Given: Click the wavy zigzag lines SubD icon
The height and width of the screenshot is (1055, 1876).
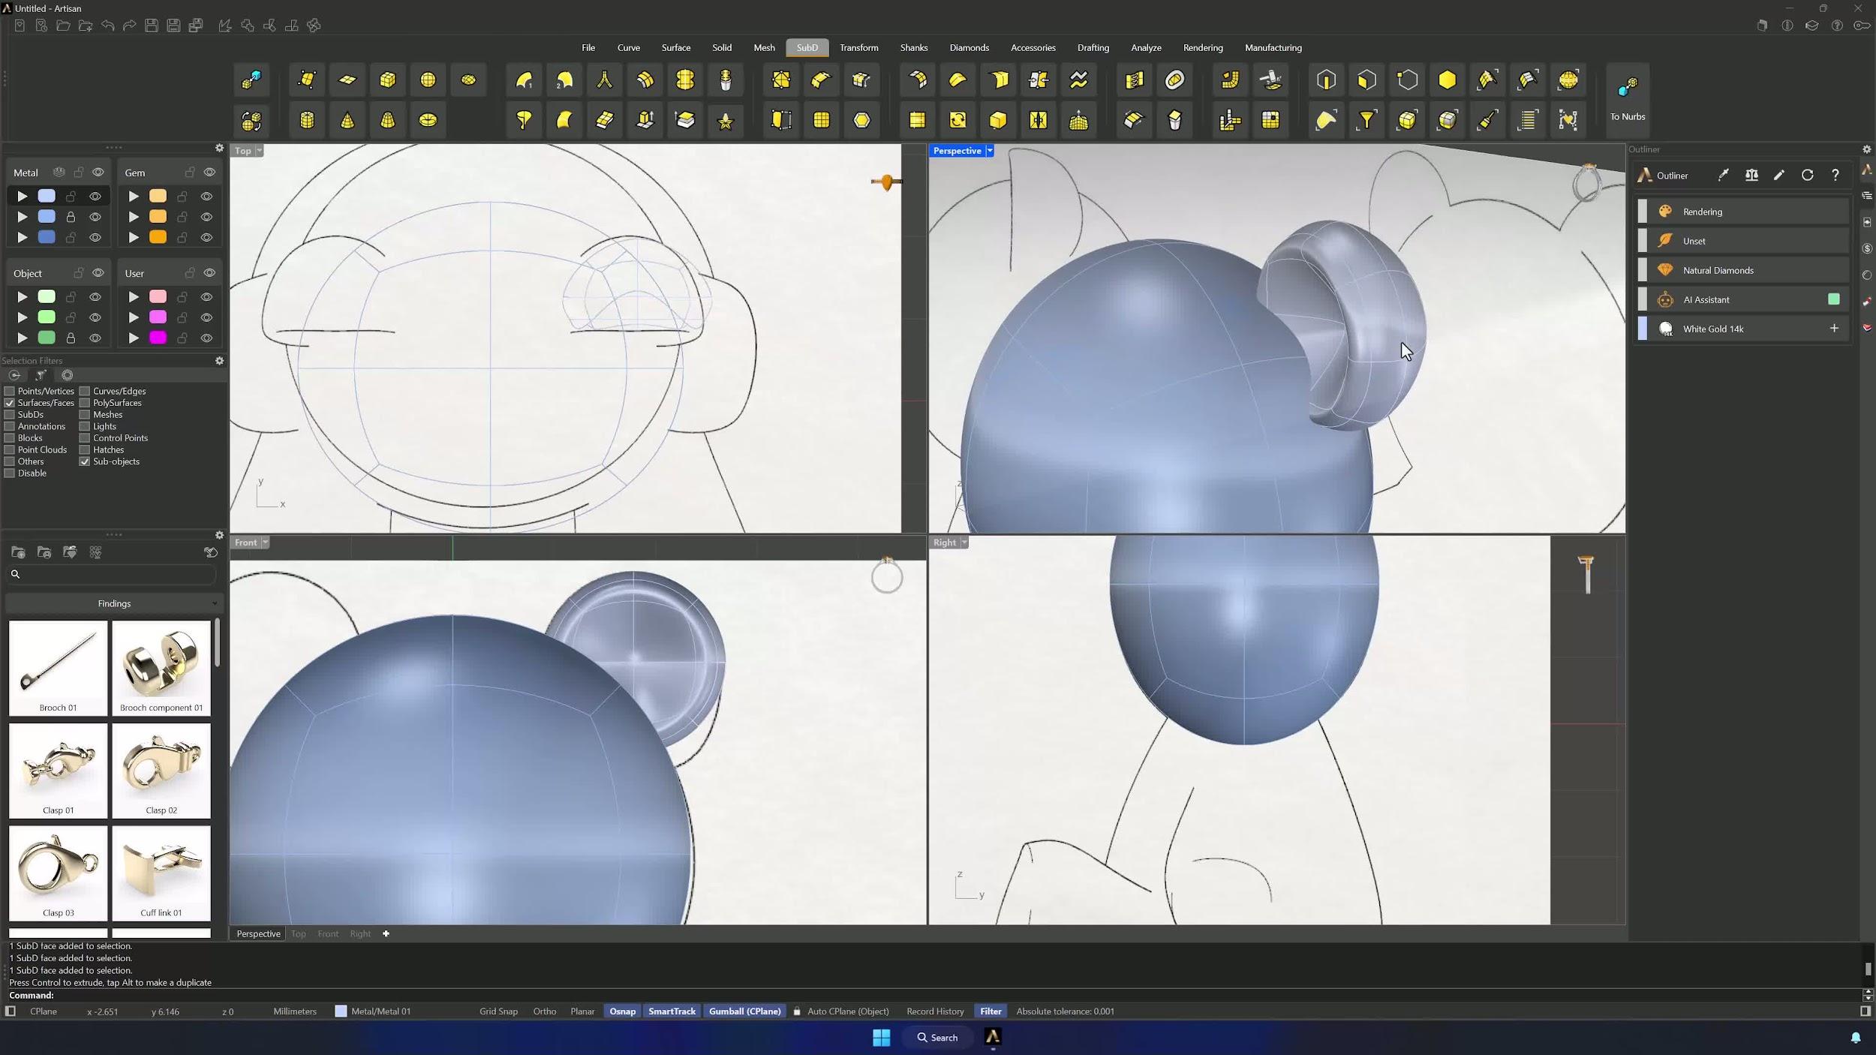Looking at the screenshot, I should 1079,80.
